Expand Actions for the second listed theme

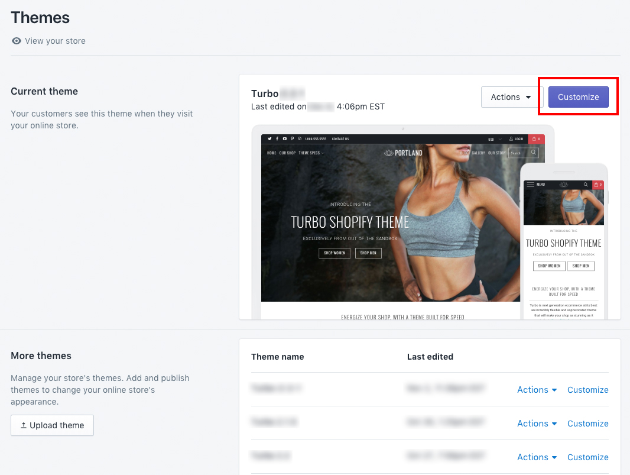tap(537, 424)
